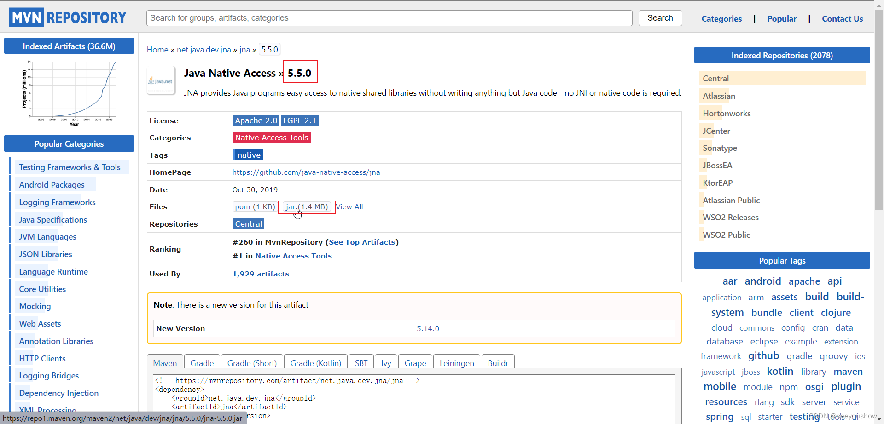The height and width of the screenshot is (424, 884).
Task: Open Java Specifications category
Action: tap(53, 220)
